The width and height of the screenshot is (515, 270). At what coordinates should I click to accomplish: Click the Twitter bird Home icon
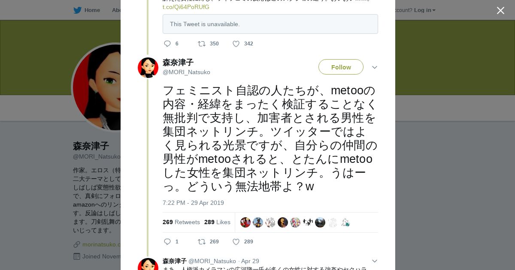78,10
